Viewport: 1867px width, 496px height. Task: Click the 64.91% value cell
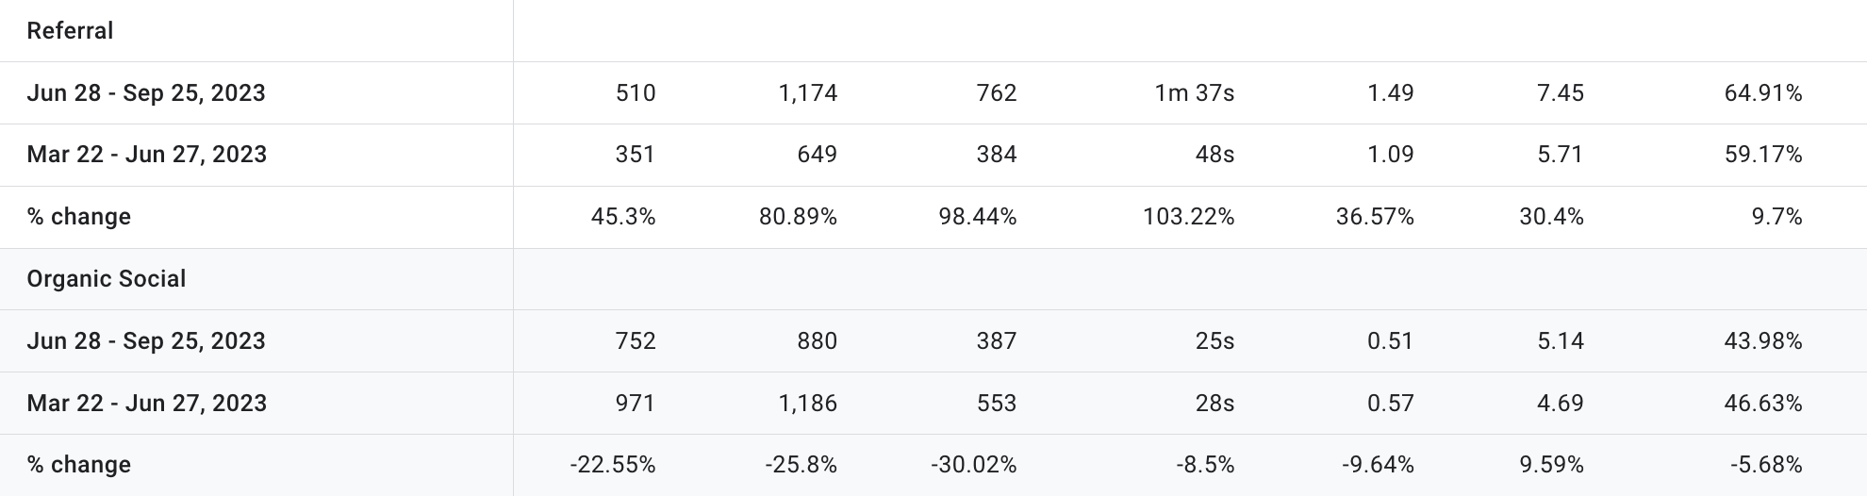click(x=1763, y=93)
